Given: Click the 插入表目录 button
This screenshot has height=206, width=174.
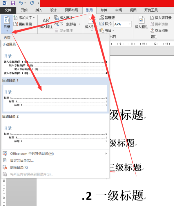Looking at the screenshot, I should pos(161,18).
